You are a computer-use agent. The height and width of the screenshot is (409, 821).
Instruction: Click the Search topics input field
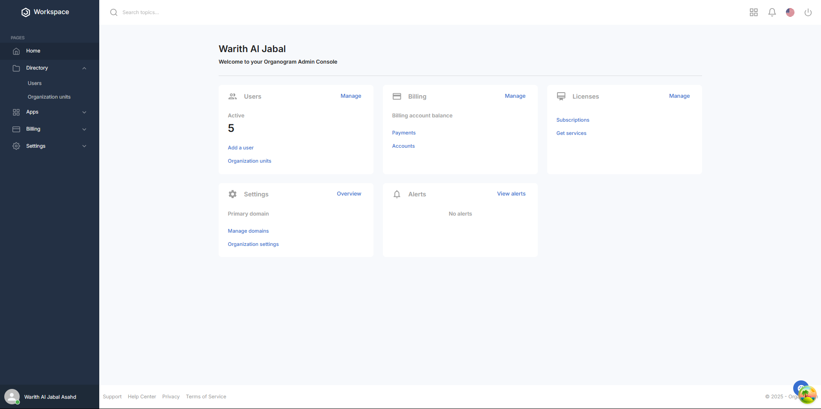tap(214, 12)
